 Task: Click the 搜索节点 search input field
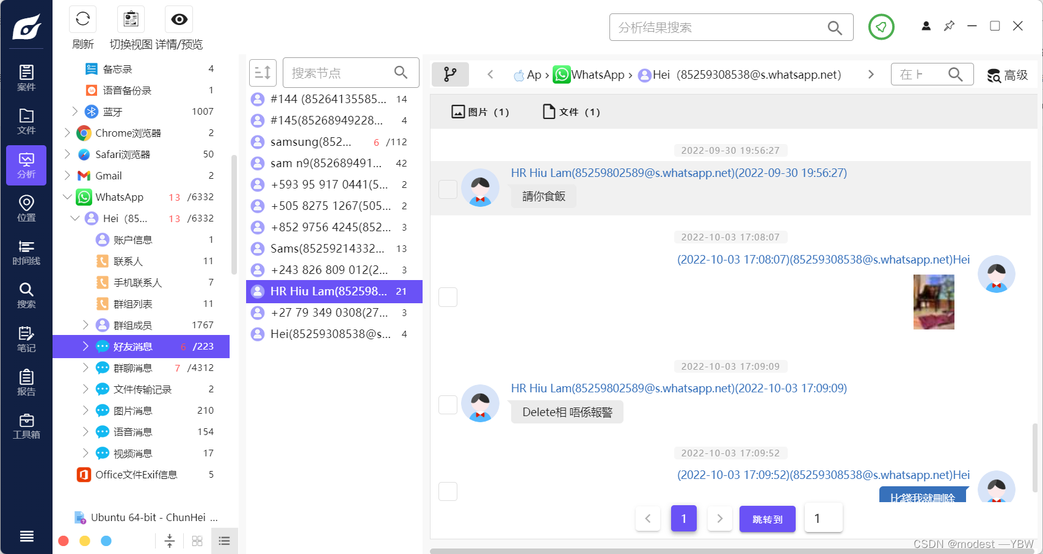pyautogui.click(x=342, y=72)
